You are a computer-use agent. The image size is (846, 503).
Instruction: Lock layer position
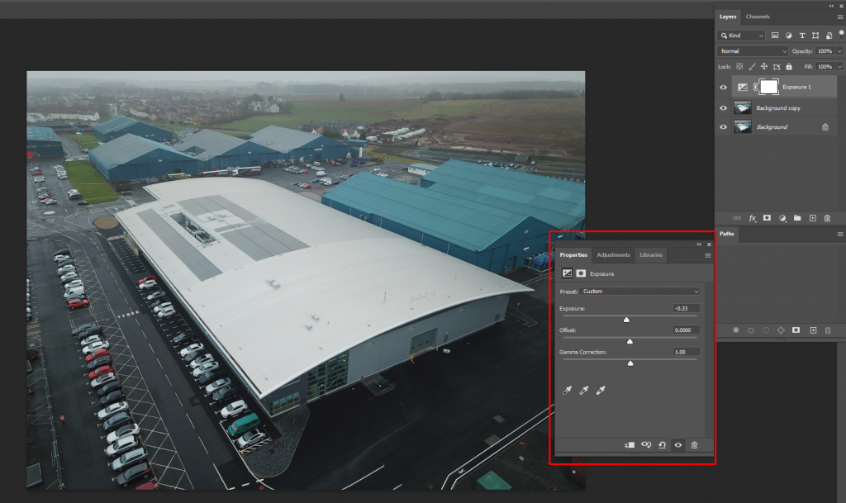click(764, 67)
